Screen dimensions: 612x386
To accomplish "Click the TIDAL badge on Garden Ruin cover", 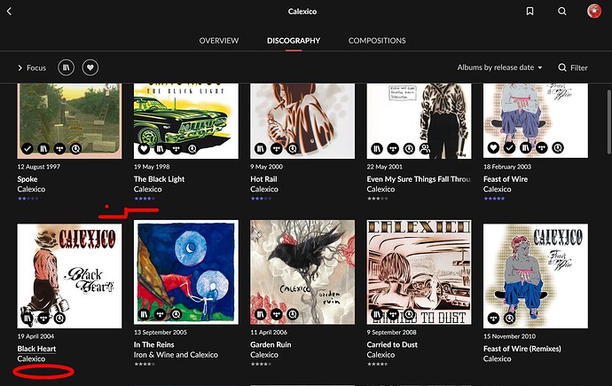I will tap(277, 314).
